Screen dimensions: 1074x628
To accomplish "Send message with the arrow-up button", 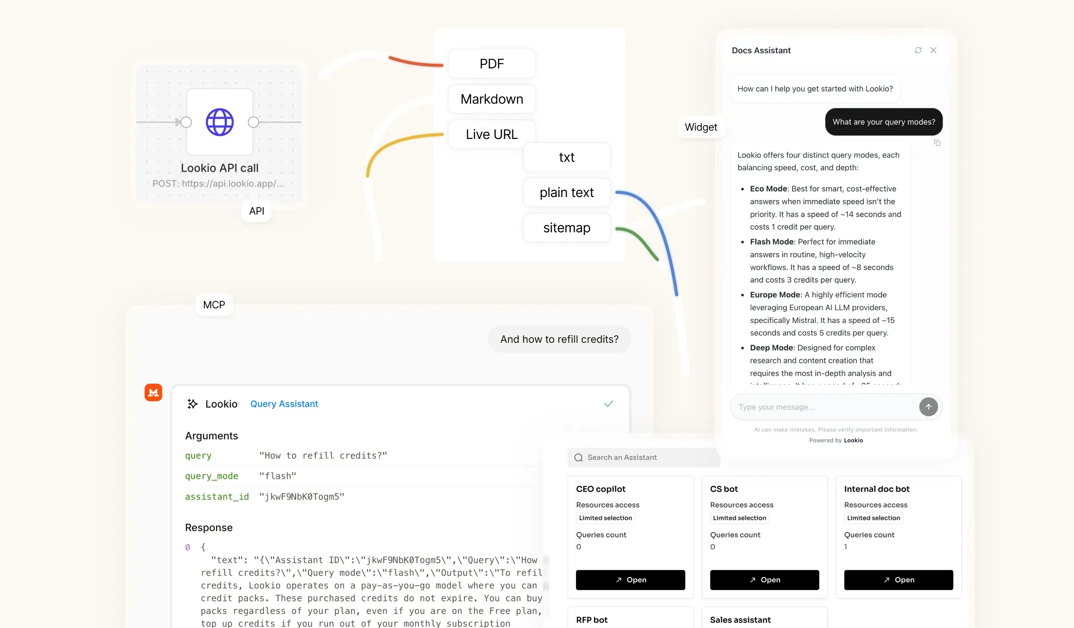I will [x=929, y=407].
